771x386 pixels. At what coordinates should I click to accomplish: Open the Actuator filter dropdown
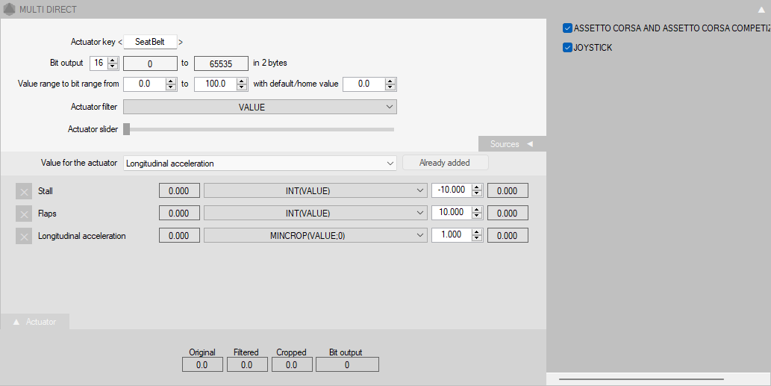[260, 108]
